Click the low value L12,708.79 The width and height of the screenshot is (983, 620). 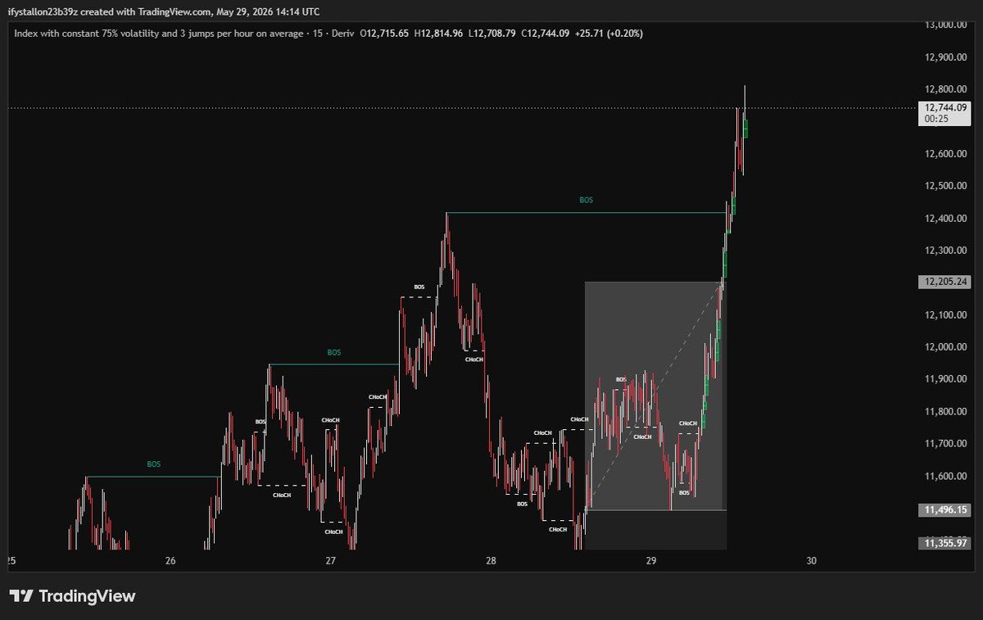(x=492, y=34)
